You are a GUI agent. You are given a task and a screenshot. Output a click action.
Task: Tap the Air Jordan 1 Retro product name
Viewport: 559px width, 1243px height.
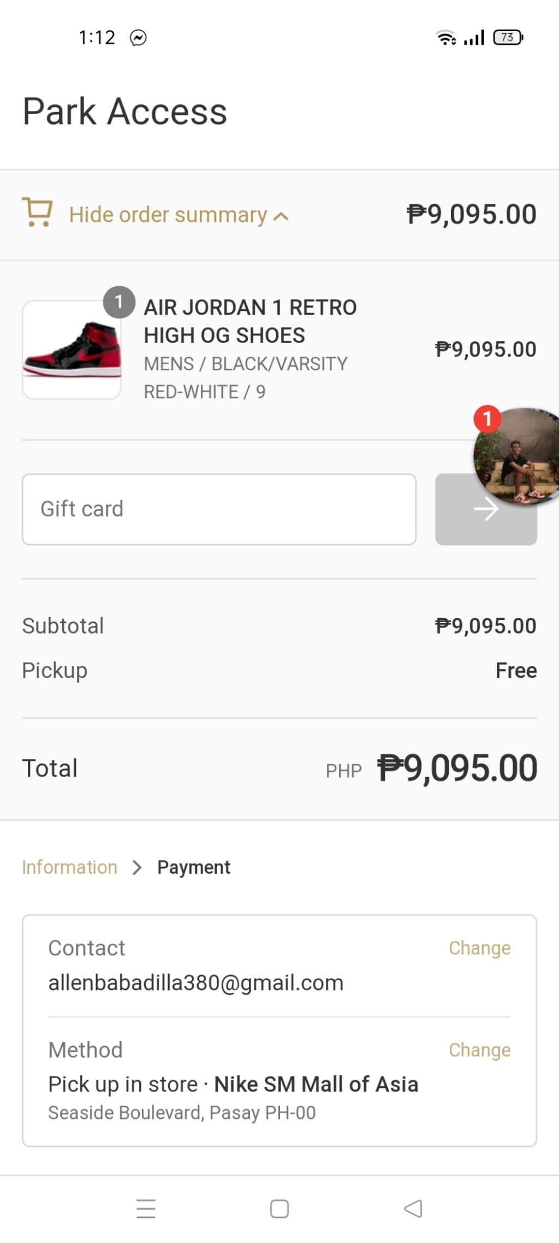coord(250,321)
